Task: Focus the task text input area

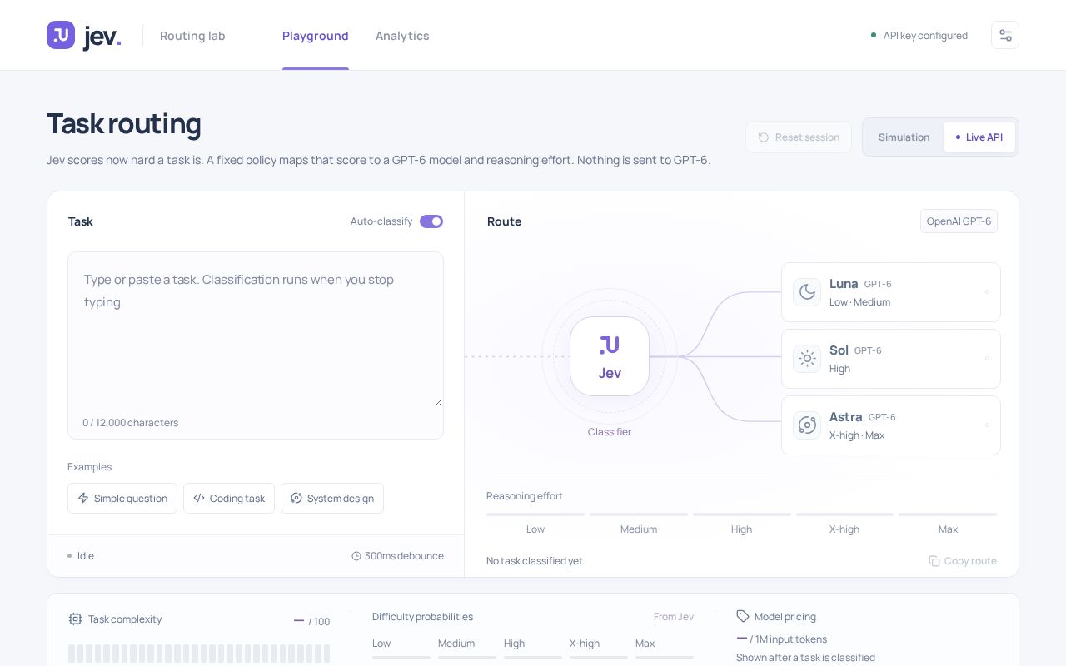Action: coord(256,330)
